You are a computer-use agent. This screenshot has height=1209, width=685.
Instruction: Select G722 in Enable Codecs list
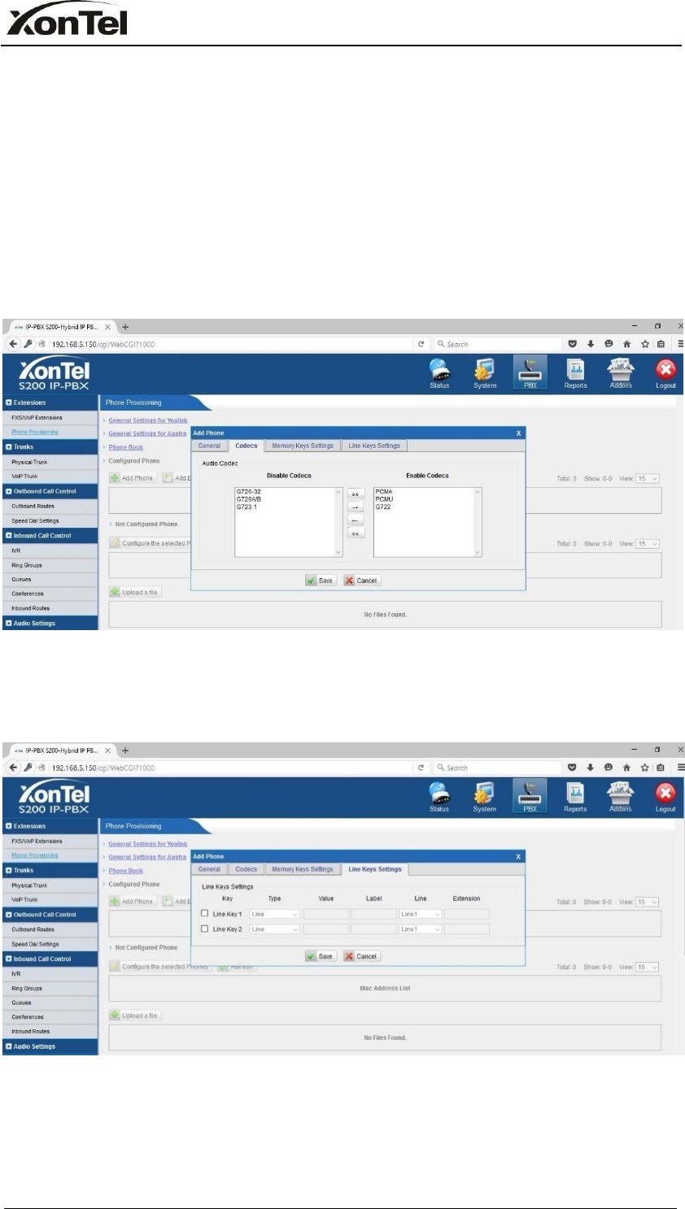click(x=383, y=507)
